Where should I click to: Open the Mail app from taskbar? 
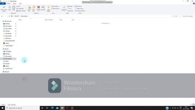(57, 108)
